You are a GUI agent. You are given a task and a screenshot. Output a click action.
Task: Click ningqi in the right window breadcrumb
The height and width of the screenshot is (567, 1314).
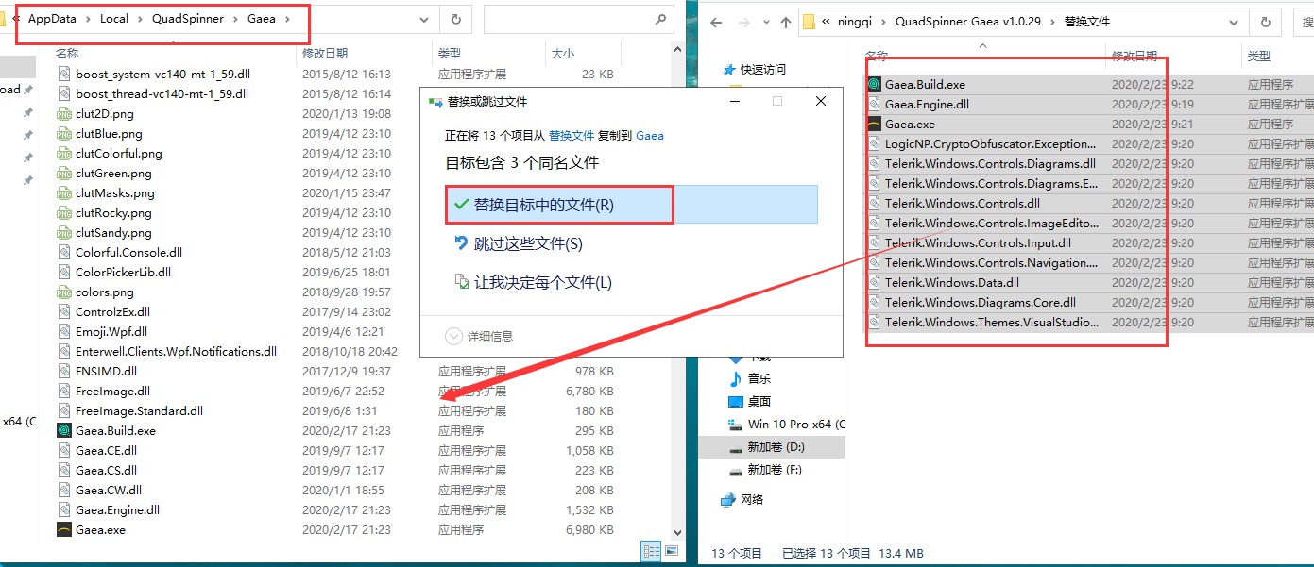click(x=854, y=21)
